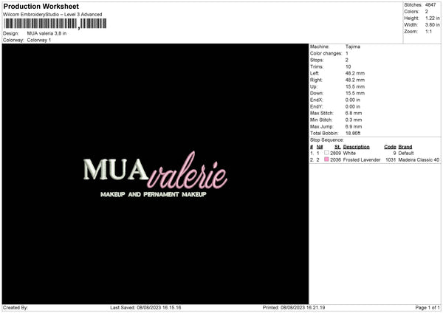Click the Stops label
The width and height of the screenshot is (443, 313).
pos(317,61)
